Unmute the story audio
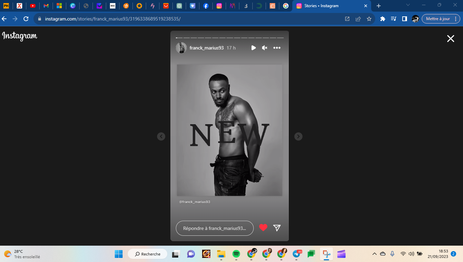Screen dimensions: 463x262 (264, 48)
